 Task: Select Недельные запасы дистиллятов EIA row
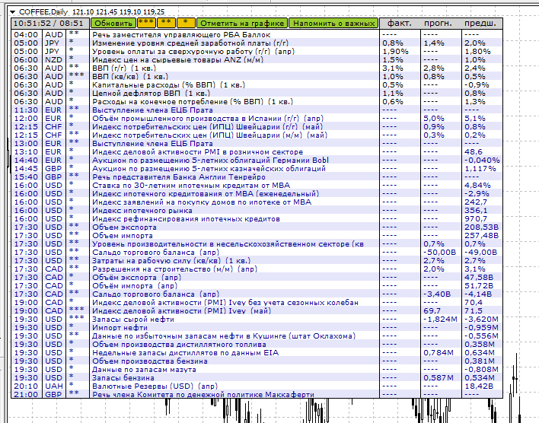point(257,352)
